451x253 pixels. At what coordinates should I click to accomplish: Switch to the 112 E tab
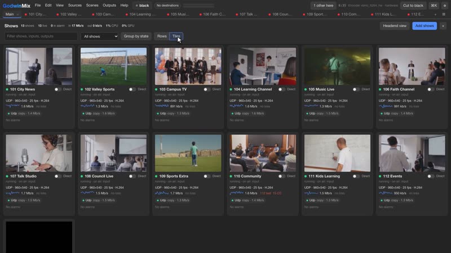415,15
